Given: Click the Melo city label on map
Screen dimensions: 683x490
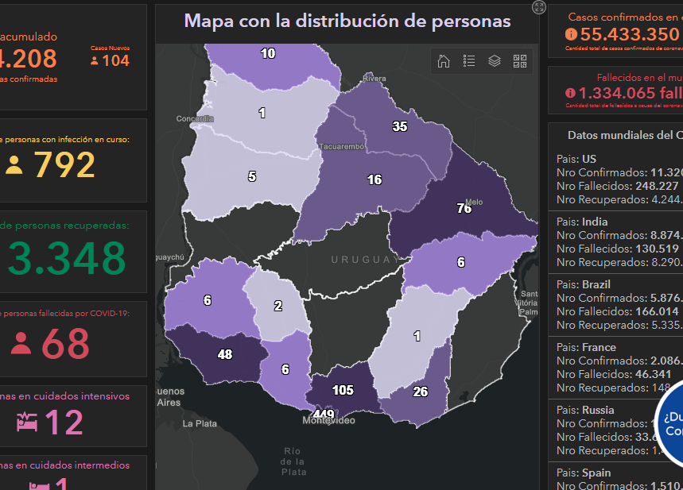Looking at the screenshot, I should (x=474, y=202).
